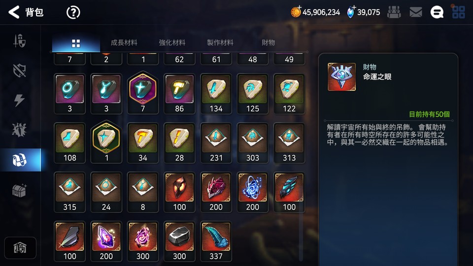Image resolution: width=473 pixels, height=266 pixels.
Task: Open the mail envelope icon
Action: pos(416,12)
